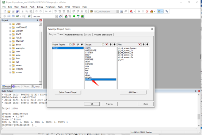202x135 pixels.
Task: Select the widgets group in Groups list
Action: pyautogui.click(x=88, y=77)
